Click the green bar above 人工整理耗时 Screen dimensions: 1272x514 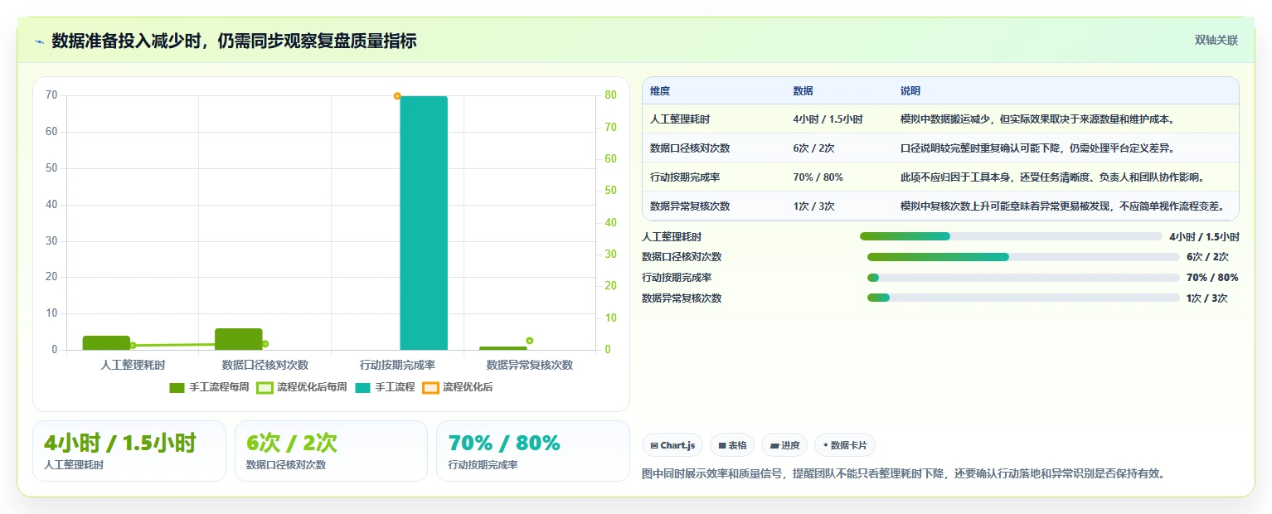106,342
